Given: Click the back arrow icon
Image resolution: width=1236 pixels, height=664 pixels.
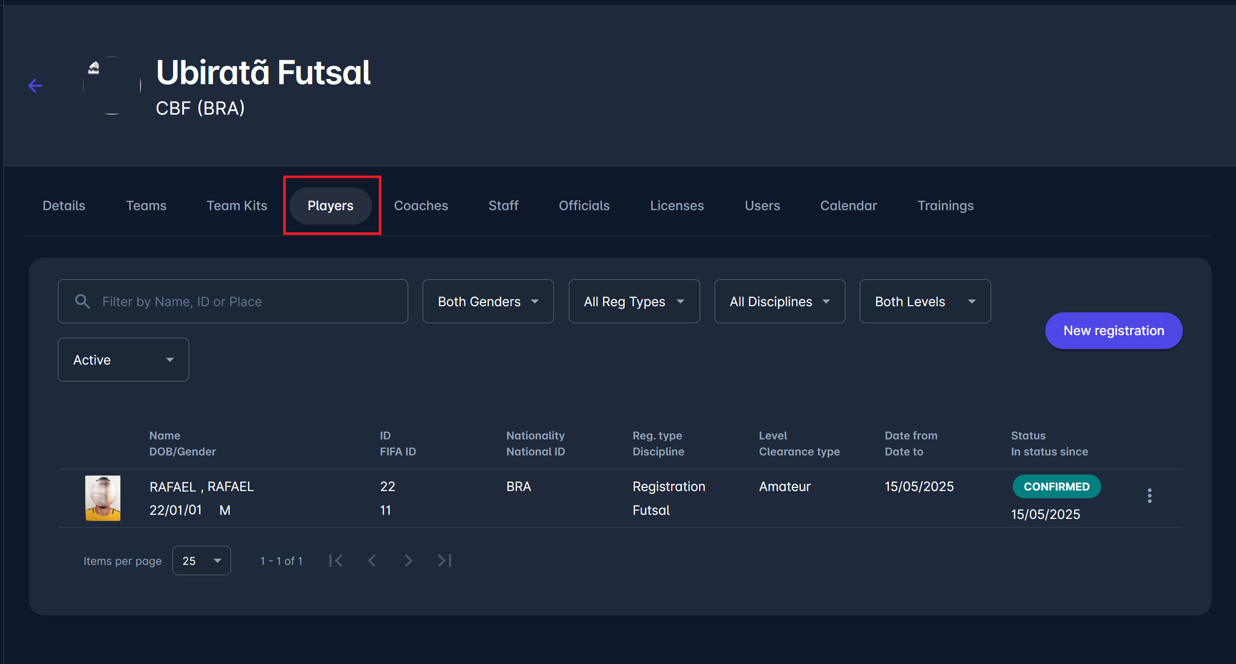Looking at the screenshot, I should tap(35, 86).
